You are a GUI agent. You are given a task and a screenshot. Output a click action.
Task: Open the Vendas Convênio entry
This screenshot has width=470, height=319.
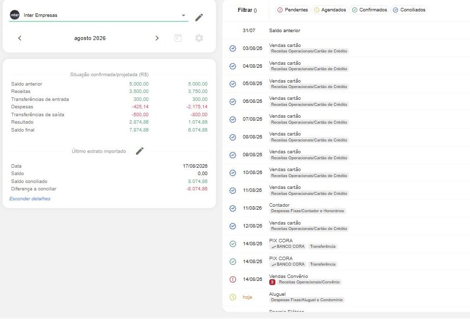pyautogui.click(x=346, y=279)
